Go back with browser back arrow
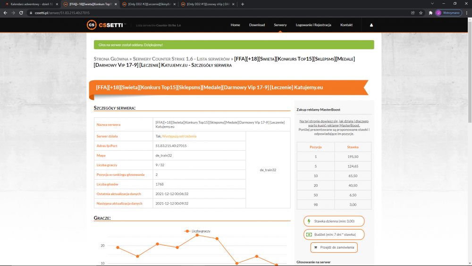Screen dimensions: 472x266 (x=5, y=13)
